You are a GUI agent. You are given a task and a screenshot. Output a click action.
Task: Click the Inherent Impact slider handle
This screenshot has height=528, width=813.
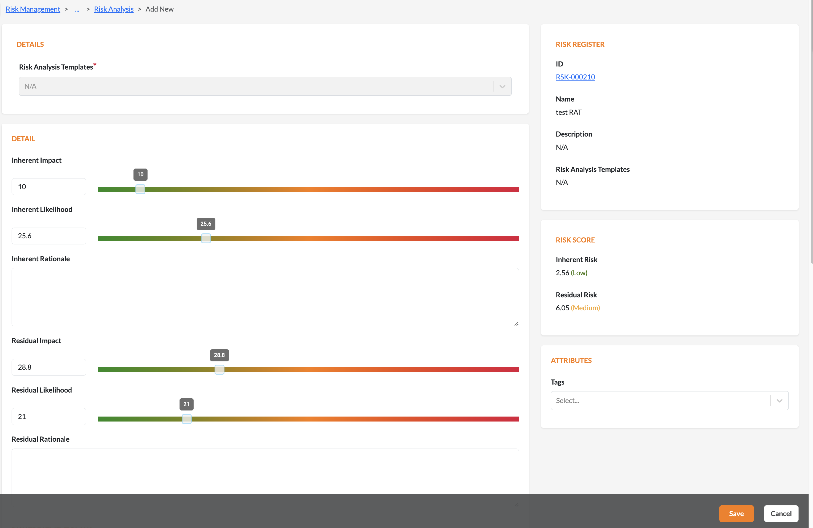click(x=140, y=189)
